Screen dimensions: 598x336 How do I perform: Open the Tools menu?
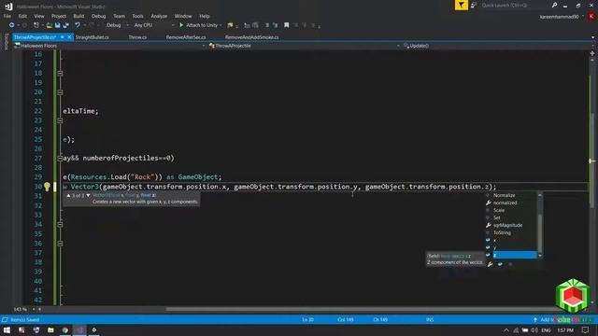(137, 16)
